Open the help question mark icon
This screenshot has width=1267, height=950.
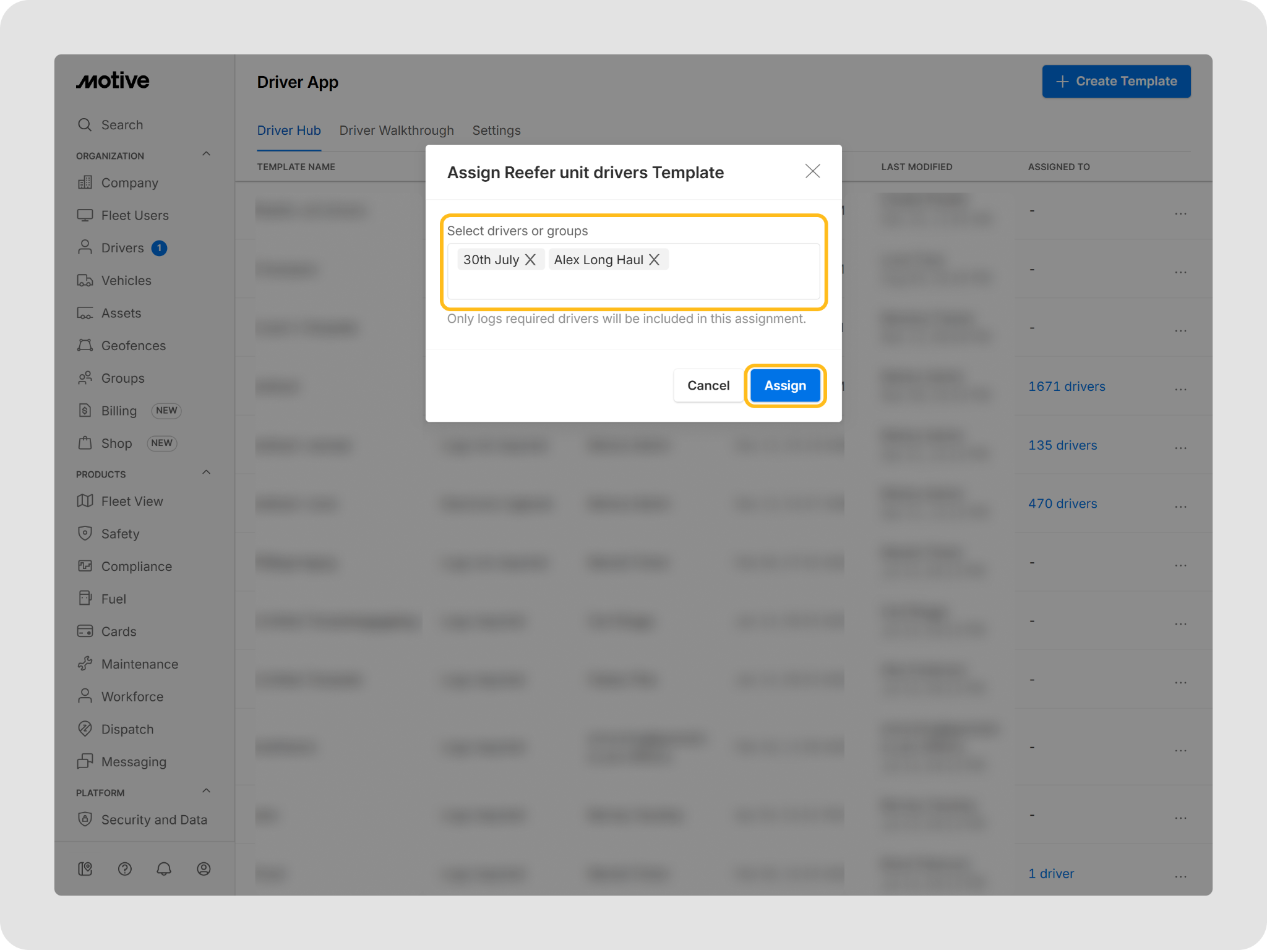pos(125,869)
